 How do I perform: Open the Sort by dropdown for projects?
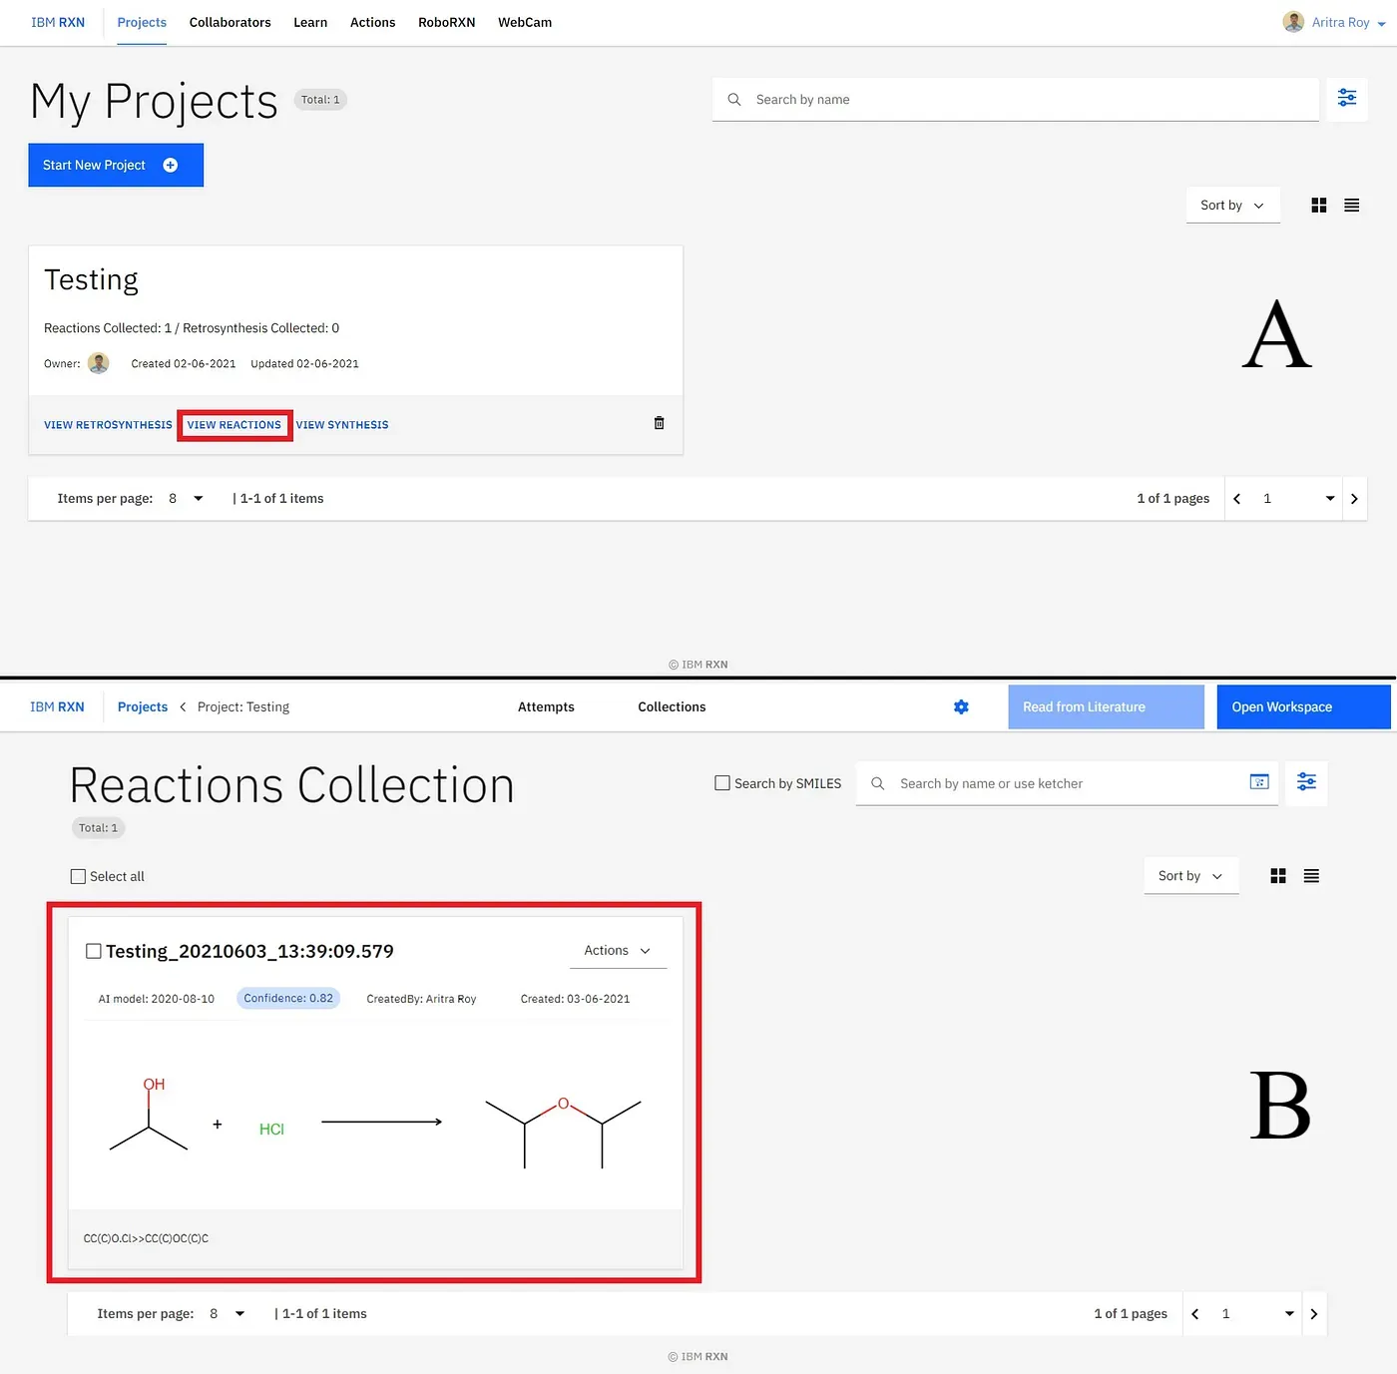coord(1232,205)
